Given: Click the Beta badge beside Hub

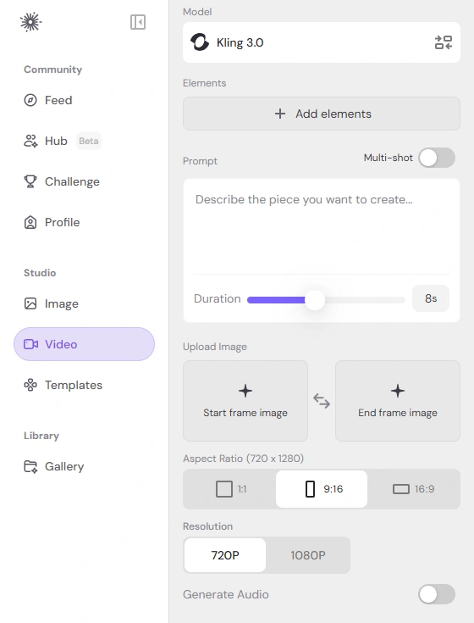Looking at the screenshot, I should pyautogui.click(x=89, y=141).
